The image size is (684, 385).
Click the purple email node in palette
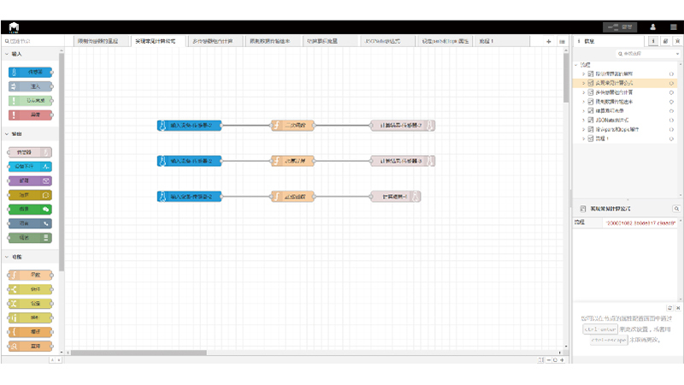[x=30, y=181]
